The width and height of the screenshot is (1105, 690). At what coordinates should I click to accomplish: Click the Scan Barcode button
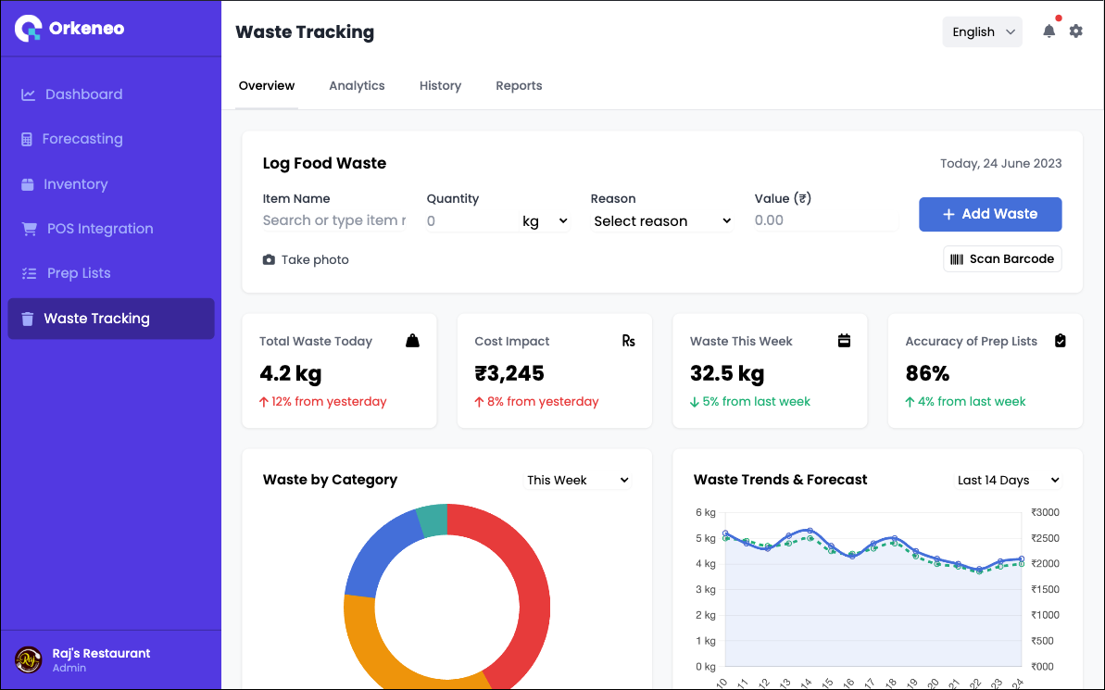[1002, 259]
